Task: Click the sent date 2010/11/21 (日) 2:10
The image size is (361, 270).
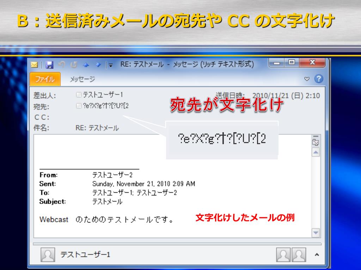Action: tap(286, 96)
